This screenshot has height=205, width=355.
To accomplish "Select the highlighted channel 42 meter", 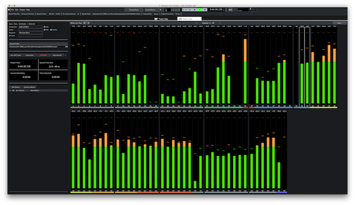I will coord(302,66).
